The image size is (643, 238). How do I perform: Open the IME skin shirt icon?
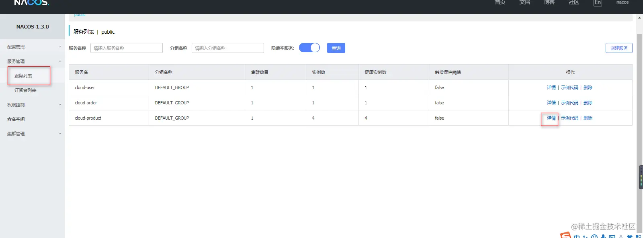[630, 236]
